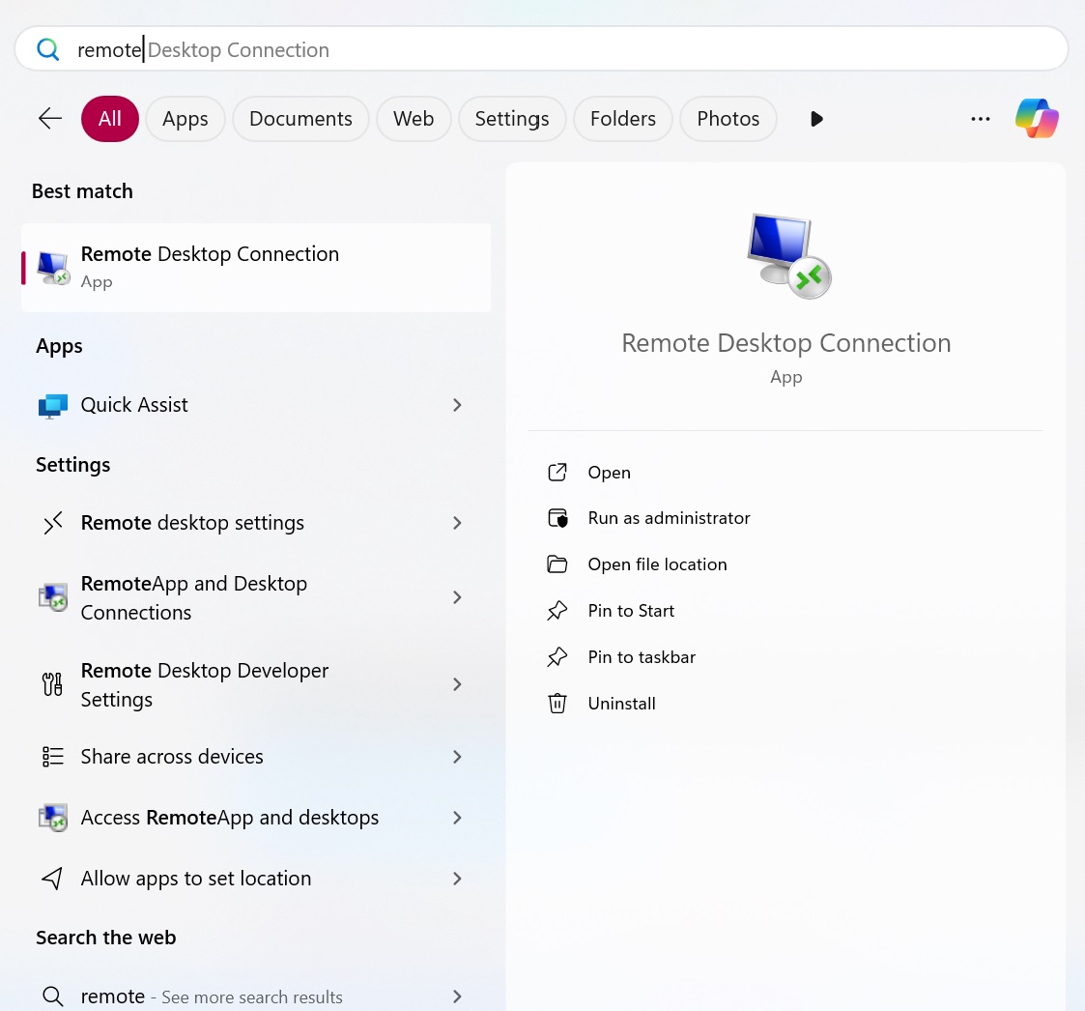This screenshot has height=1011, width=1085.
Task: Open the Remote Desktop Connection best match
Action: 256,268
